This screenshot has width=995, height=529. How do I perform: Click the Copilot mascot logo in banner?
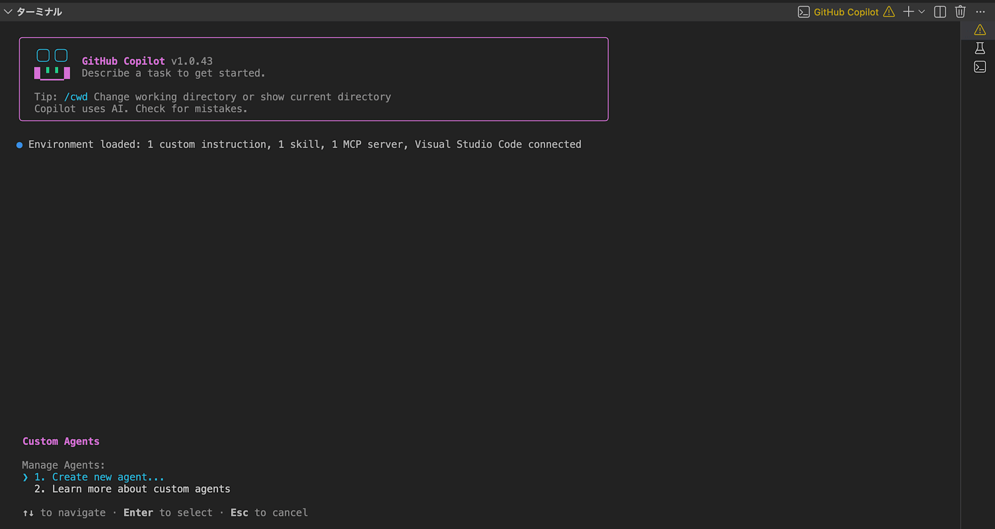[52, 64]
